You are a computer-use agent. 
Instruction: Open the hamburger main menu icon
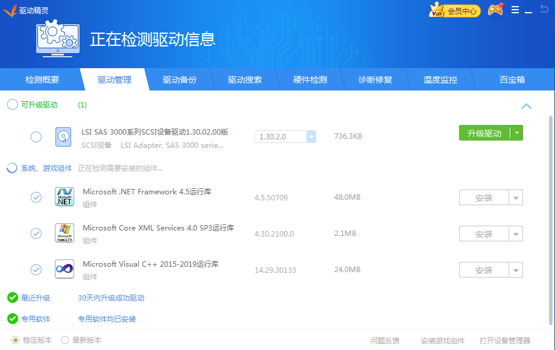515,10
